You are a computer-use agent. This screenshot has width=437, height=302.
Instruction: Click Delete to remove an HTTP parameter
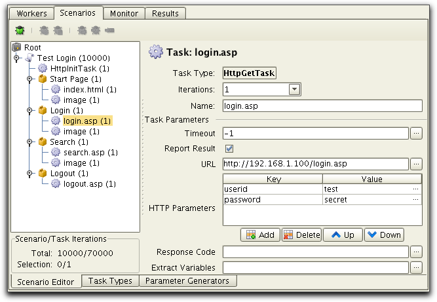click(x=301, y=235)
